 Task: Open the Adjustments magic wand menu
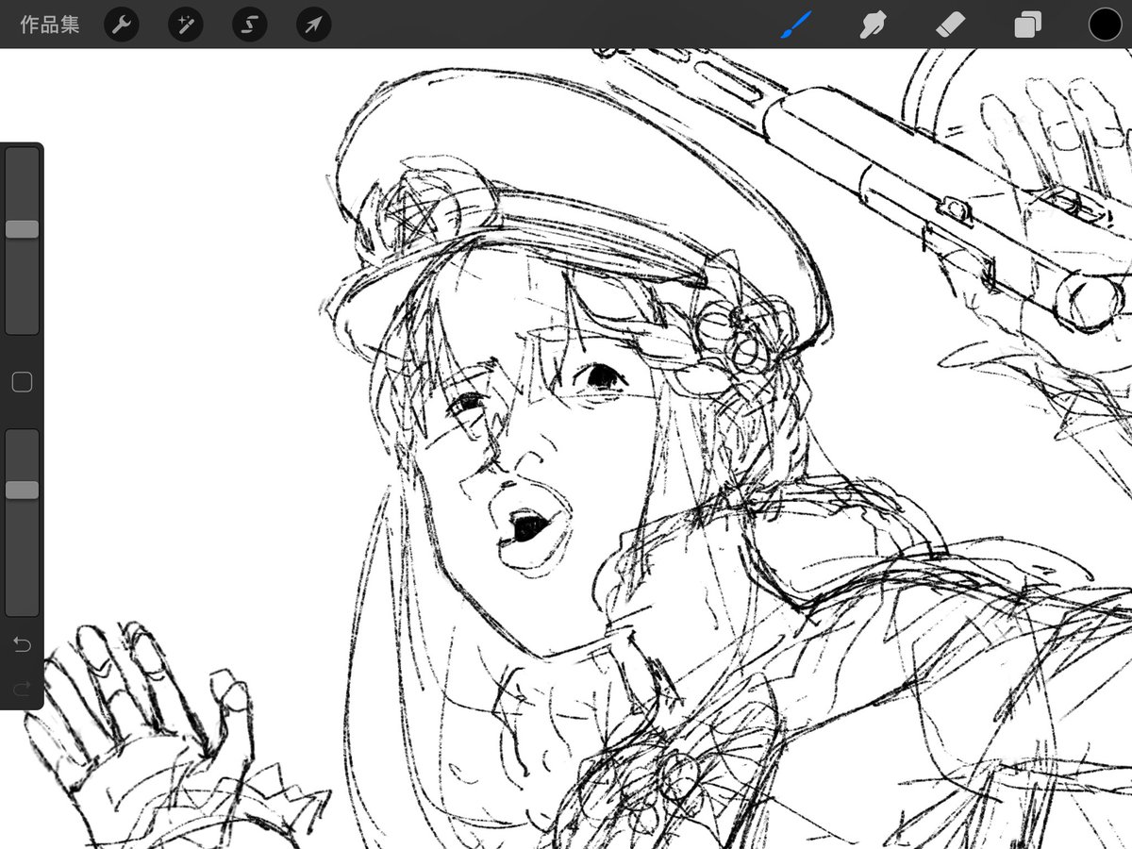(185, 25)
